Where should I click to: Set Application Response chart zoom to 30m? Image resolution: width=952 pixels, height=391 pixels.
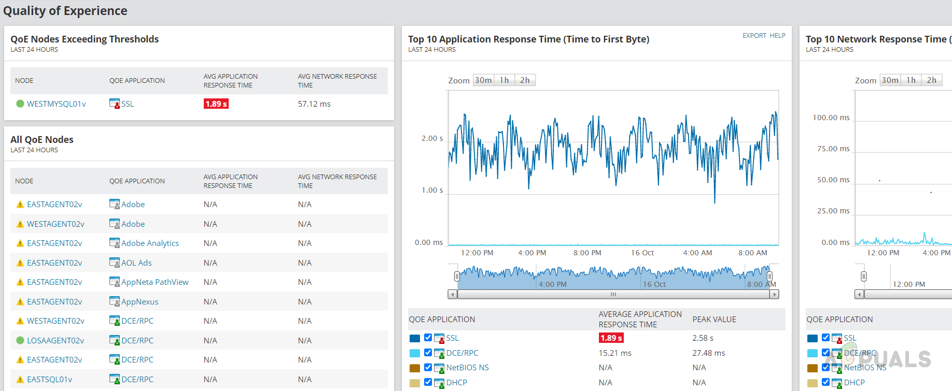483,80
